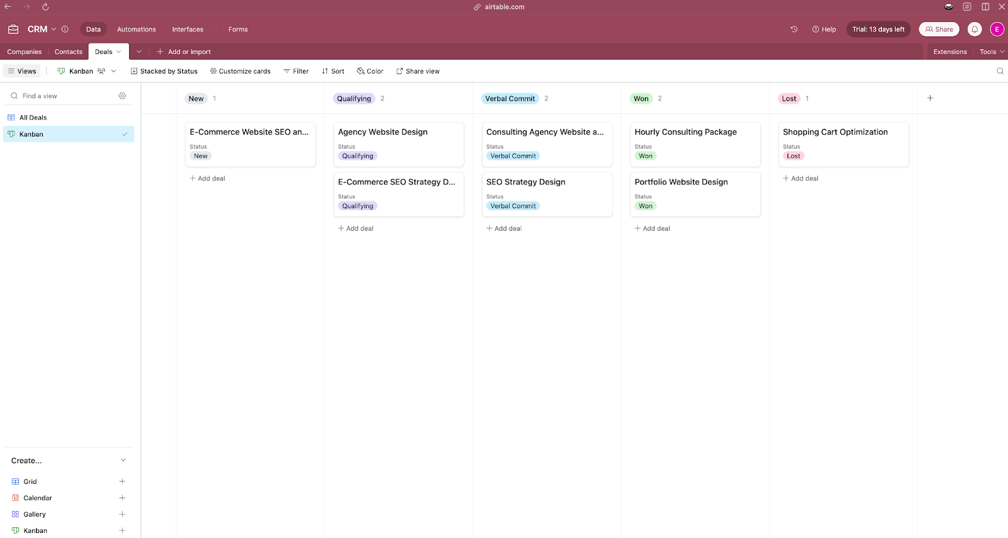Open the Automations tab
Image resolution: width=1008 pixels, height=538 pixels.
pos(136,29)
